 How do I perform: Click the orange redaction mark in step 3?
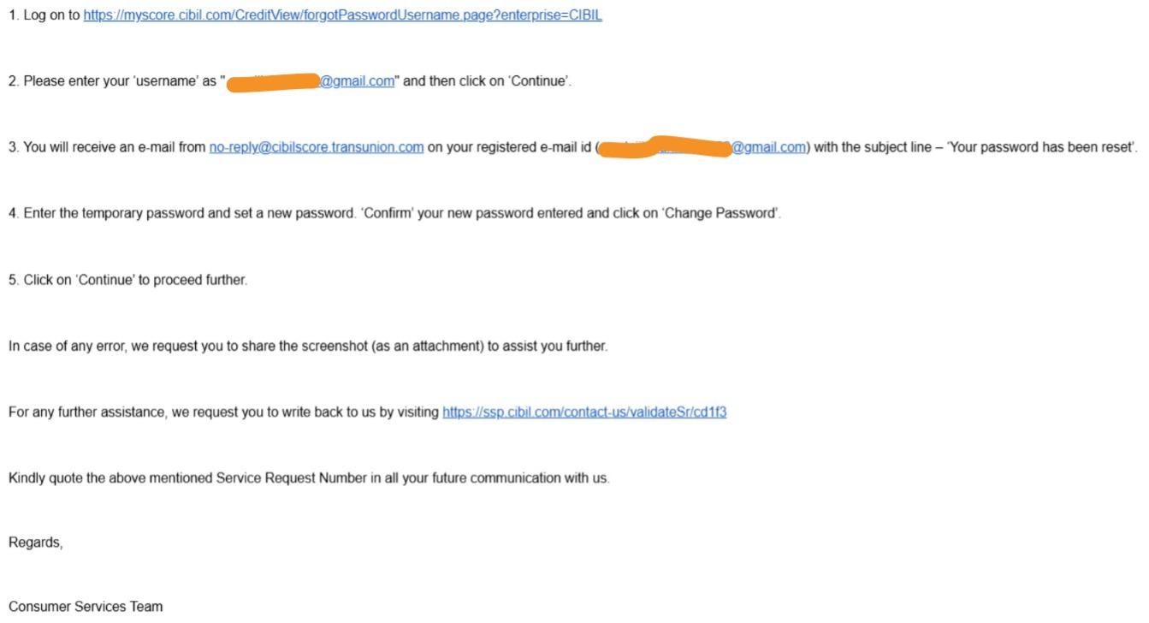(663, 149)
